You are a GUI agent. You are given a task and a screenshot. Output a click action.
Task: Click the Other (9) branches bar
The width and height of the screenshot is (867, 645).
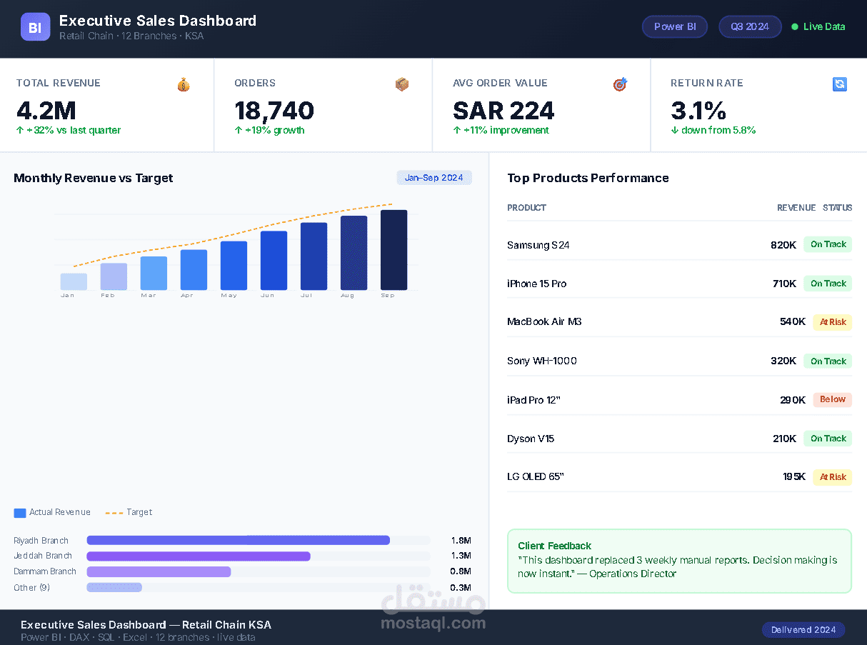(x=114, y=587)
